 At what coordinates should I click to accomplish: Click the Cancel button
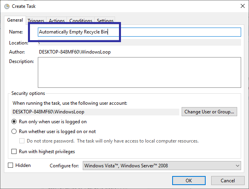point(227,180)
